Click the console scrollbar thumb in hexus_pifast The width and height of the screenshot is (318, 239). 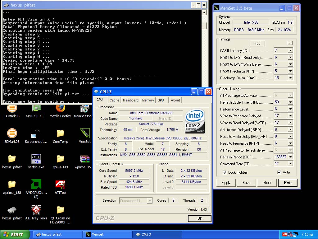tap(204, 26)
